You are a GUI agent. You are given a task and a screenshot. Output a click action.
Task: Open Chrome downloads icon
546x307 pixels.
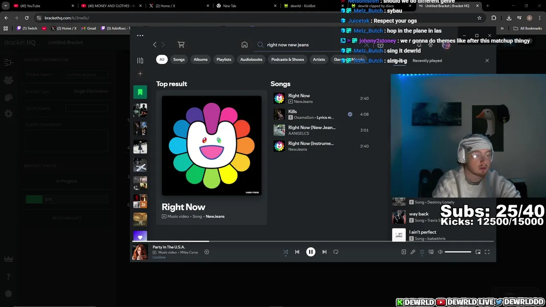point(509,18)
